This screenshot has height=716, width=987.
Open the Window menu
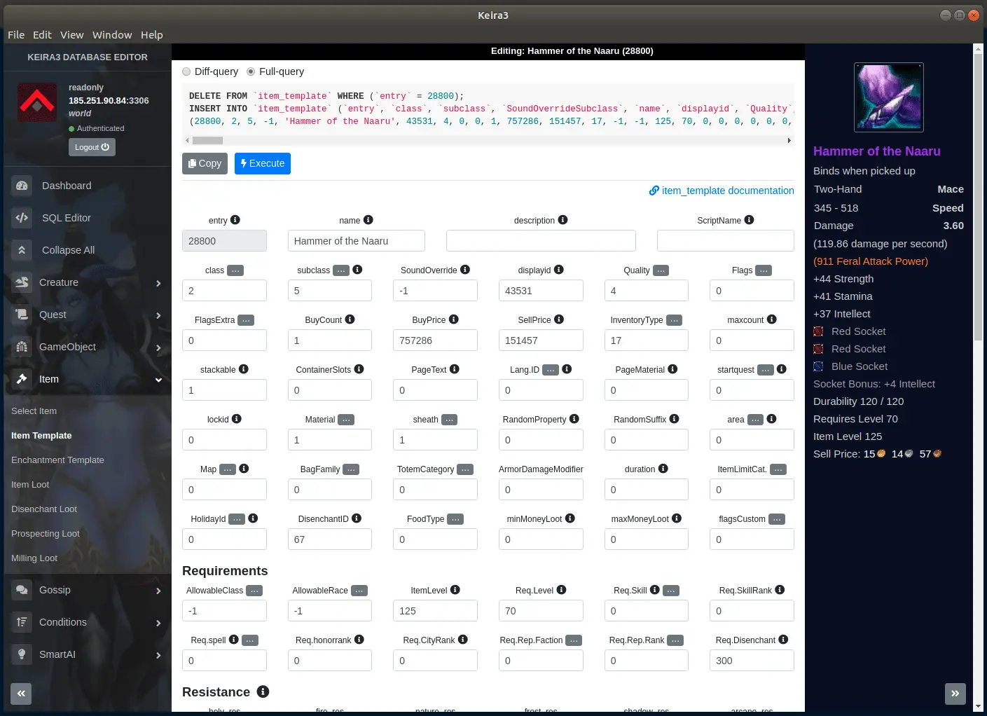(112, 35)
